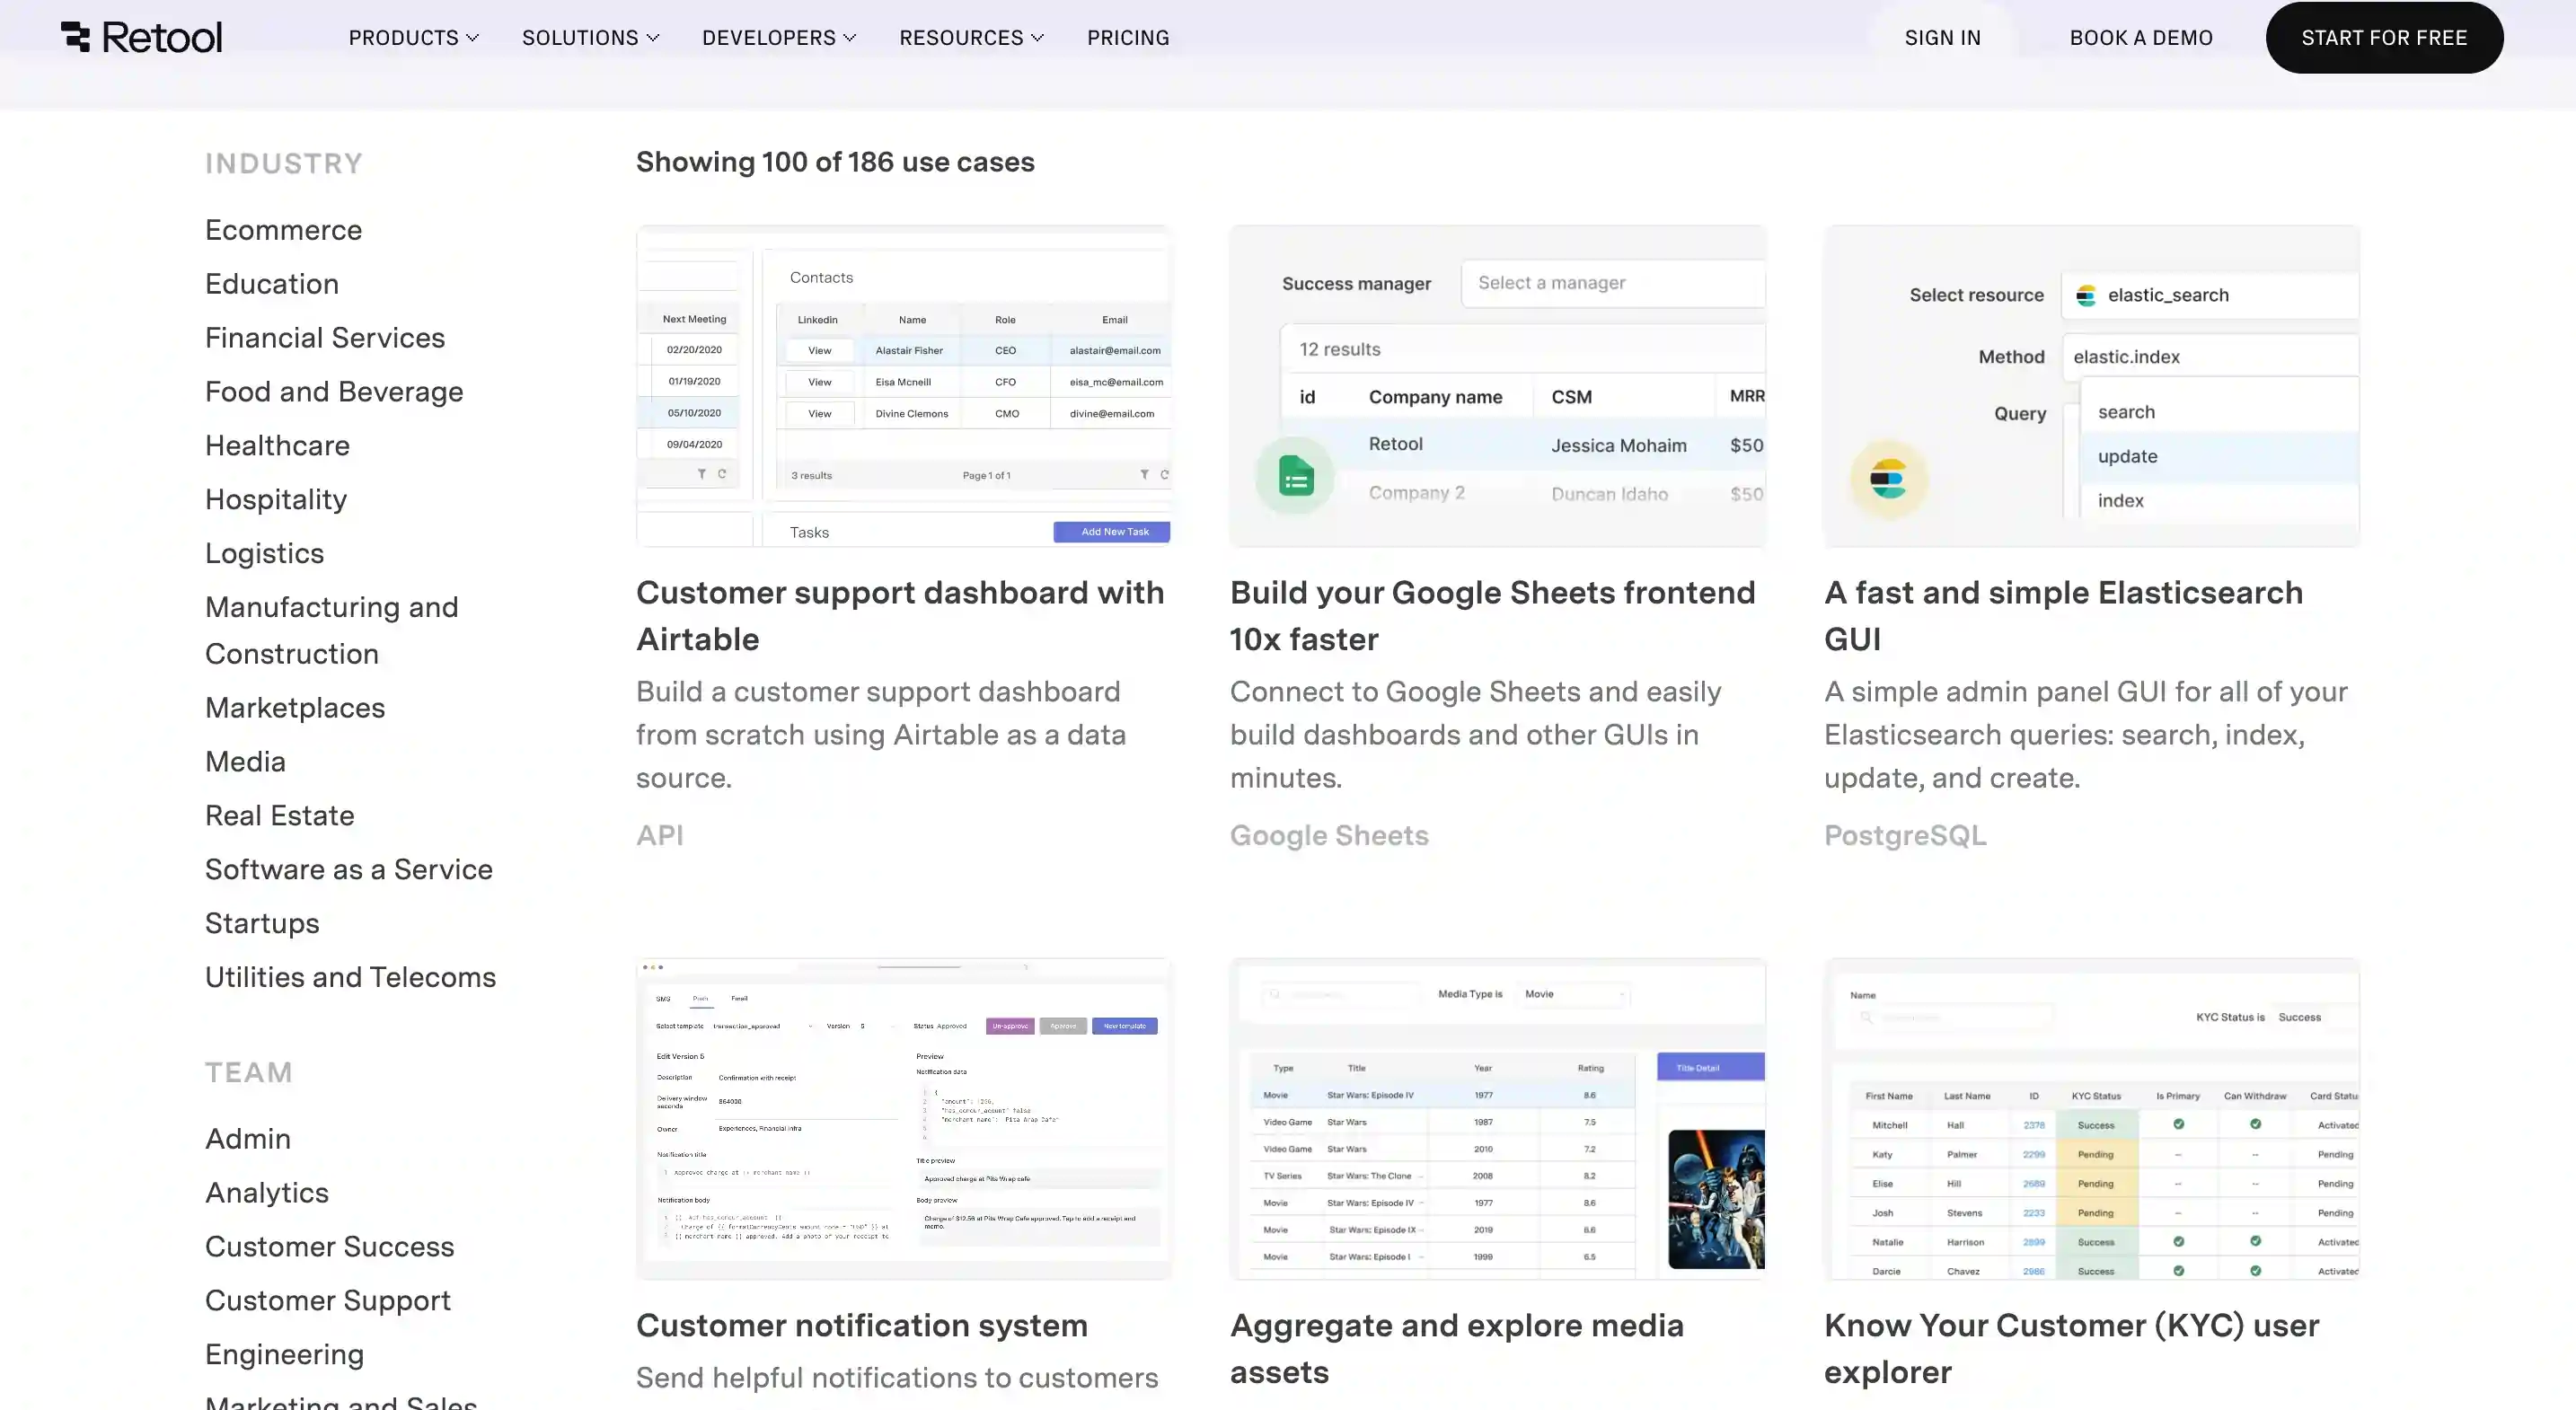Filter by Media industry
Viewport: 2576px width, 1410px height.
coord(245,762)
